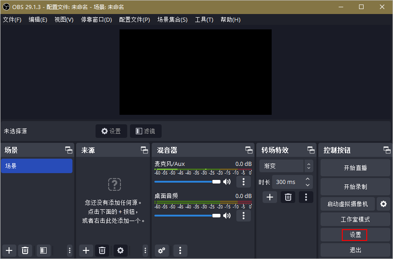Open the 编辑(E) menu
The width and height of the screenshot is (393, 259).
pyautogui.click(x=38, y=19)
